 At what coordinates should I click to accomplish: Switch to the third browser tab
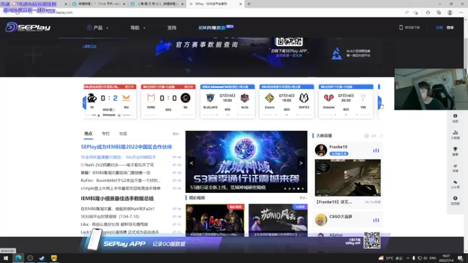pos(157,4)
